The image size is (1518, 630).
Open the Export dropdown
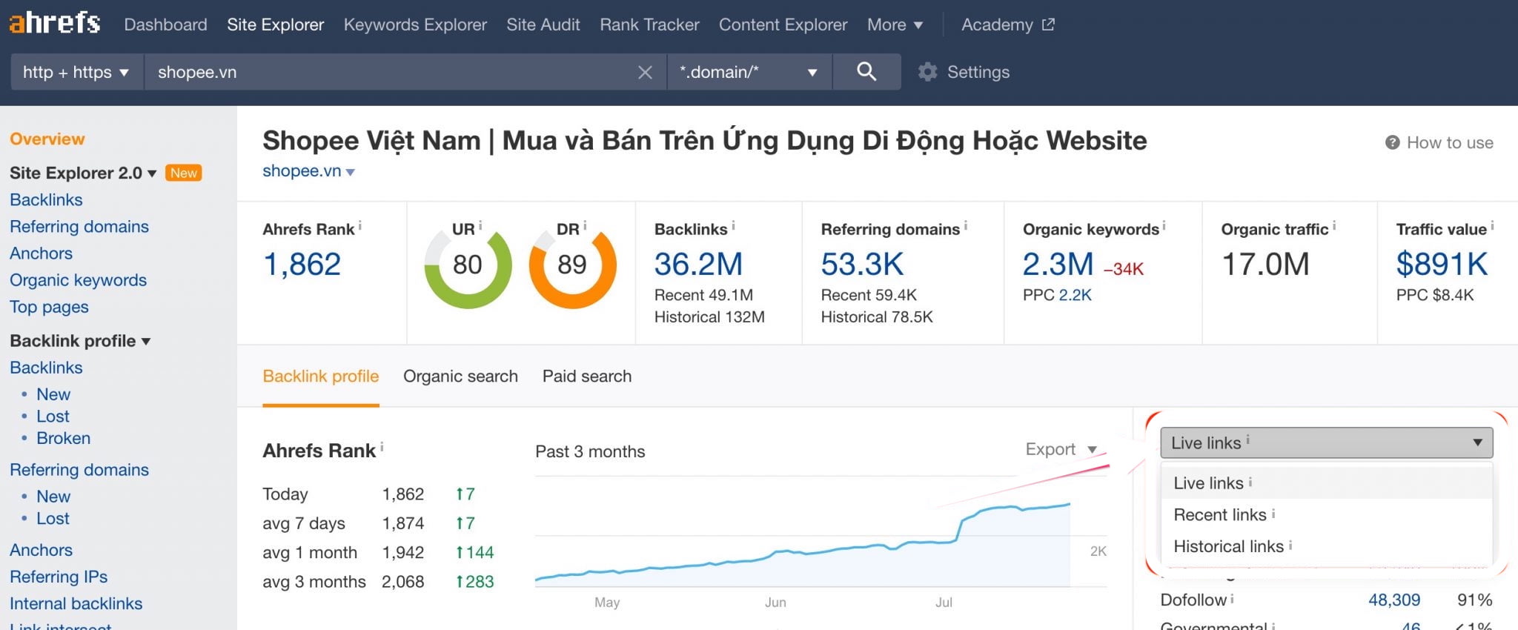1061,449
